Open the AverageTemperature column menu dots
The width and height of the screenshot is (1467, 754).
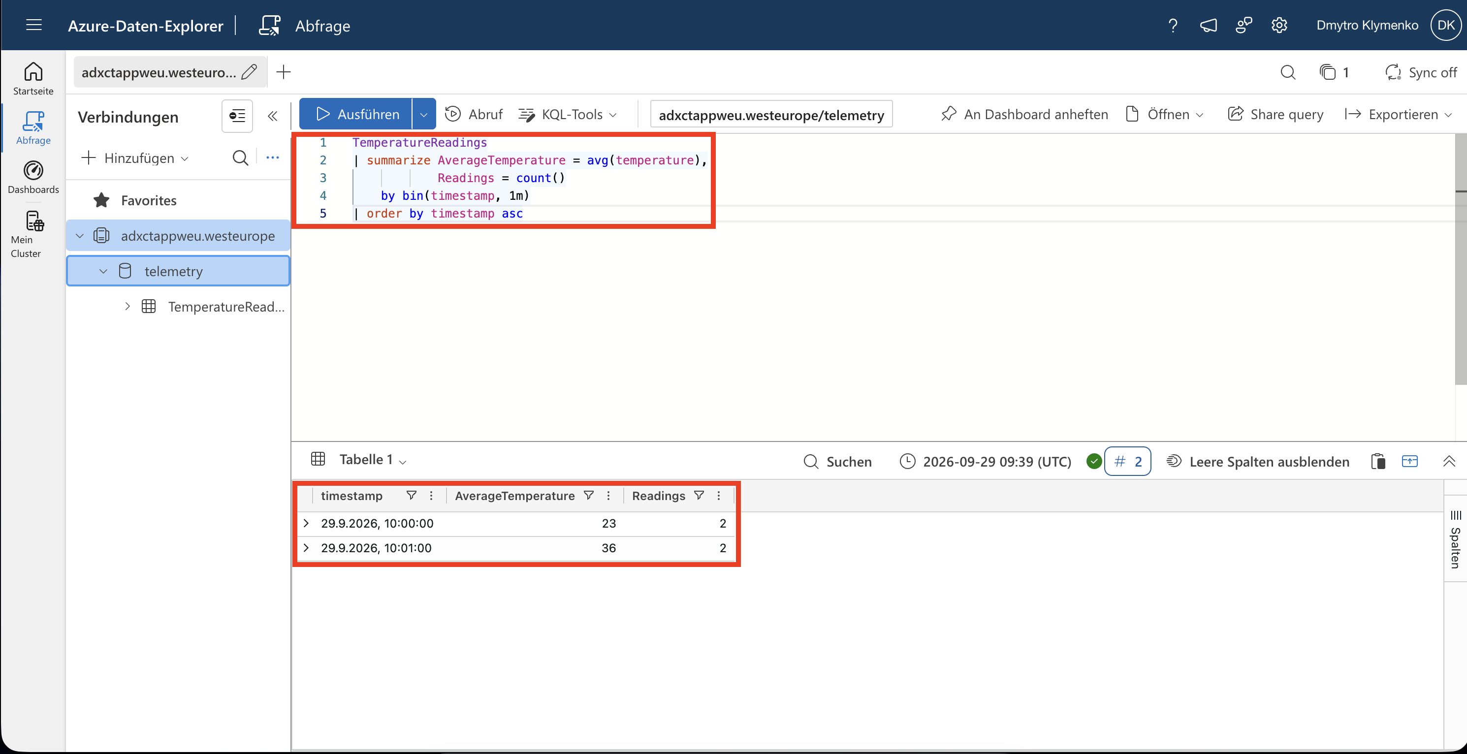(x=608, y=496)
